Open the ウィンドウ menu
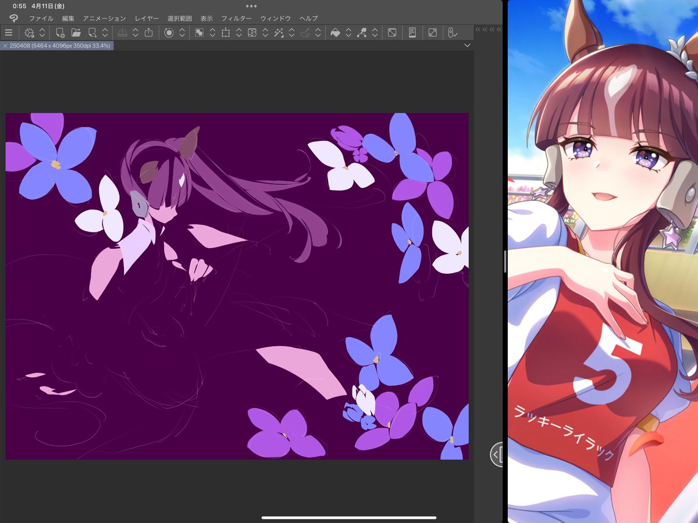This screenshot has height=523, width=698. coord(276,19)
